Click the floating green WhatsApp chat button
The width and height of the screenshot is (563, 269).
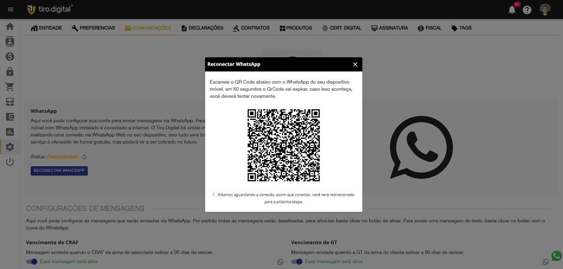pos(556,256)
